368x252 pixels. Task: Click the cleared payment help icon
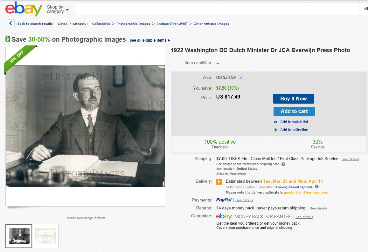coord(316,187)
